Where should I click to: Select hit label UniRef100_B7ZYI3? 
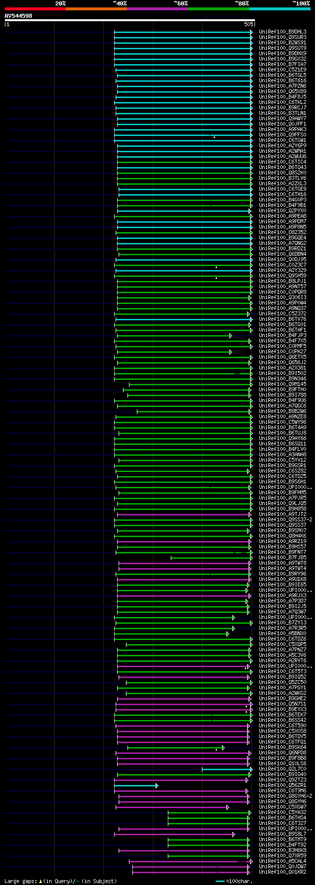pos(283,623)
